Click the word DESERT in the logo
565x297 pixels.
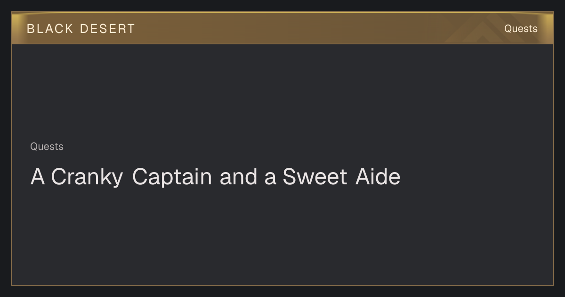point(107,29)
